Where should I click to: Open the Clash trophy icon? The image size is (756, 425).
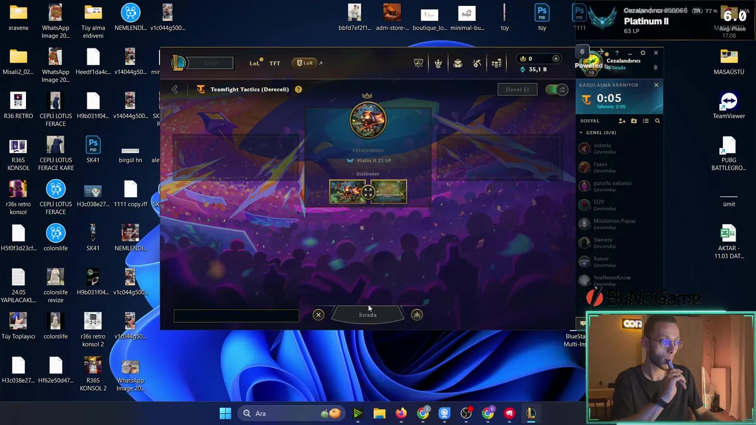[419, 63]
